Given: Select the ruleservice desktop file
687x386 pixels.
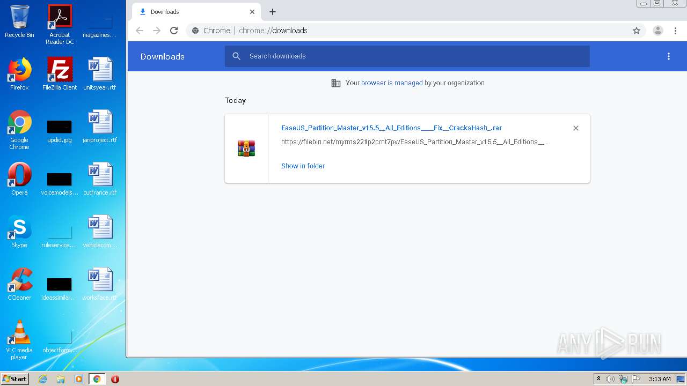Looking at the screenshot, I should (x=60, y=236).
